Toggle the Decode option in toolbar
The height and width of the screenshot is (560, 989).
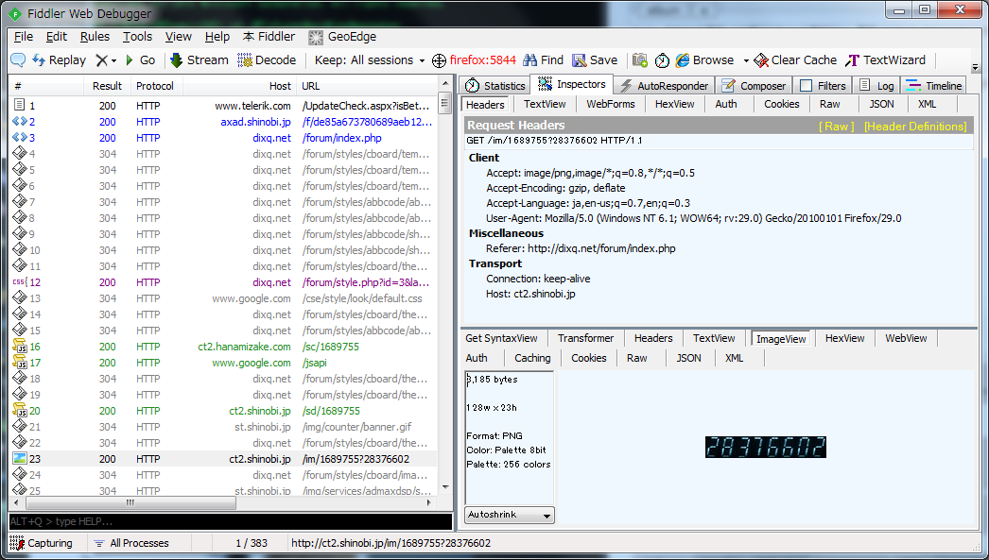coord(267,60)
